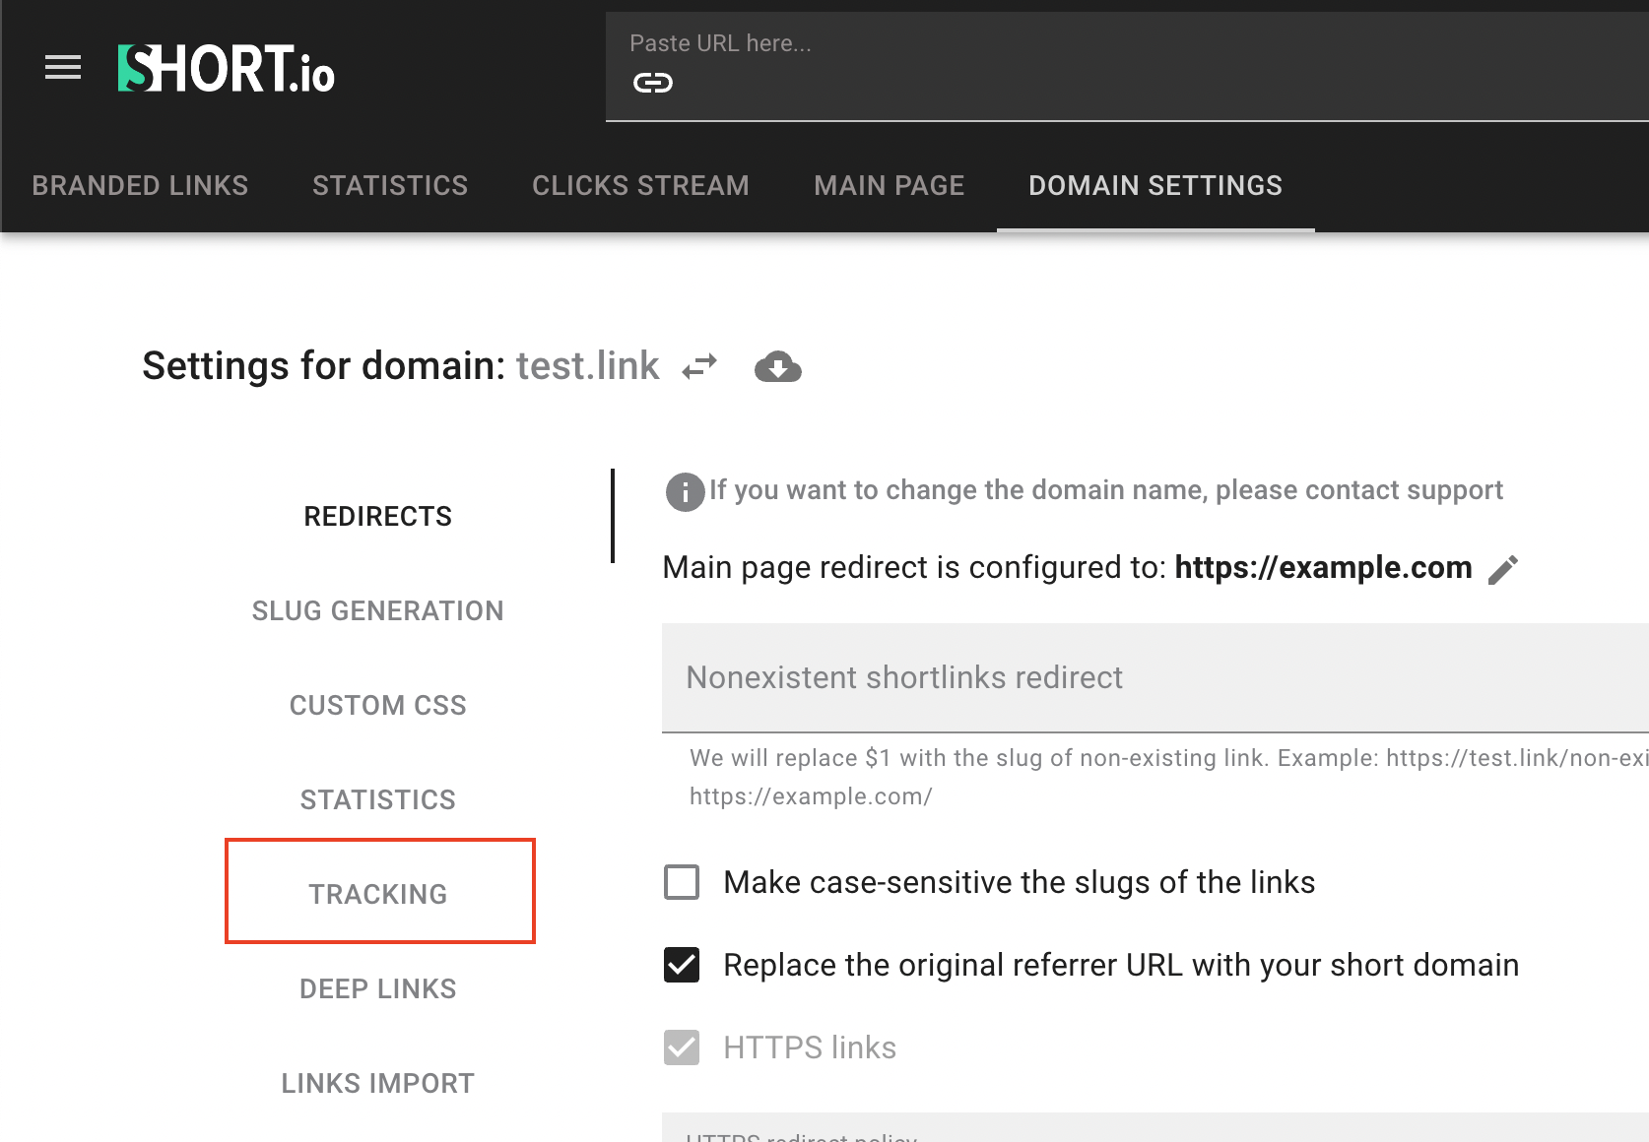This screenshot has height=1142, width=1649.
Task: Click the info icon beside support notice
Action: (685, 491)
